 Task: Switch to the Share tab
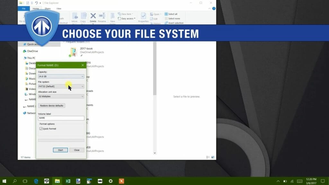tap(48, 9)
